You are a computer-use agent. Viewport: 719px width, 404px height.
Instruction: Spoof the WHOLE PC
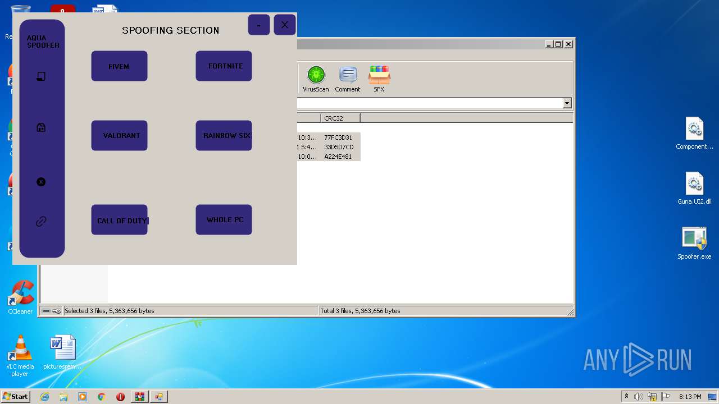click(x=224, y=219)
